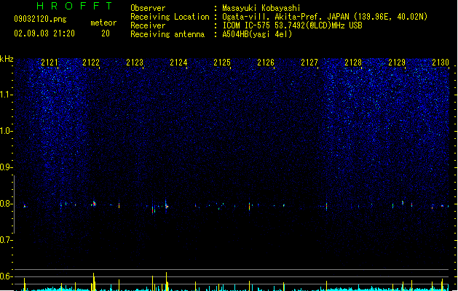Click the 2122 time marker
Viewport: 458px width, 291px height.
pyautogui.click(x=91, y=63)
